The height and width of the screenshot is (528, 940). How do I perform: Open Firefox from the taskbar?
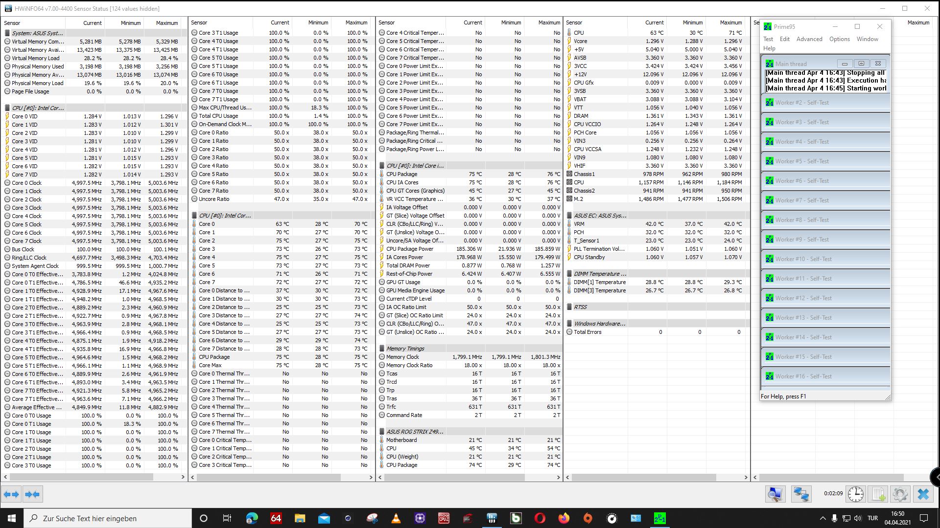(564, 518)
